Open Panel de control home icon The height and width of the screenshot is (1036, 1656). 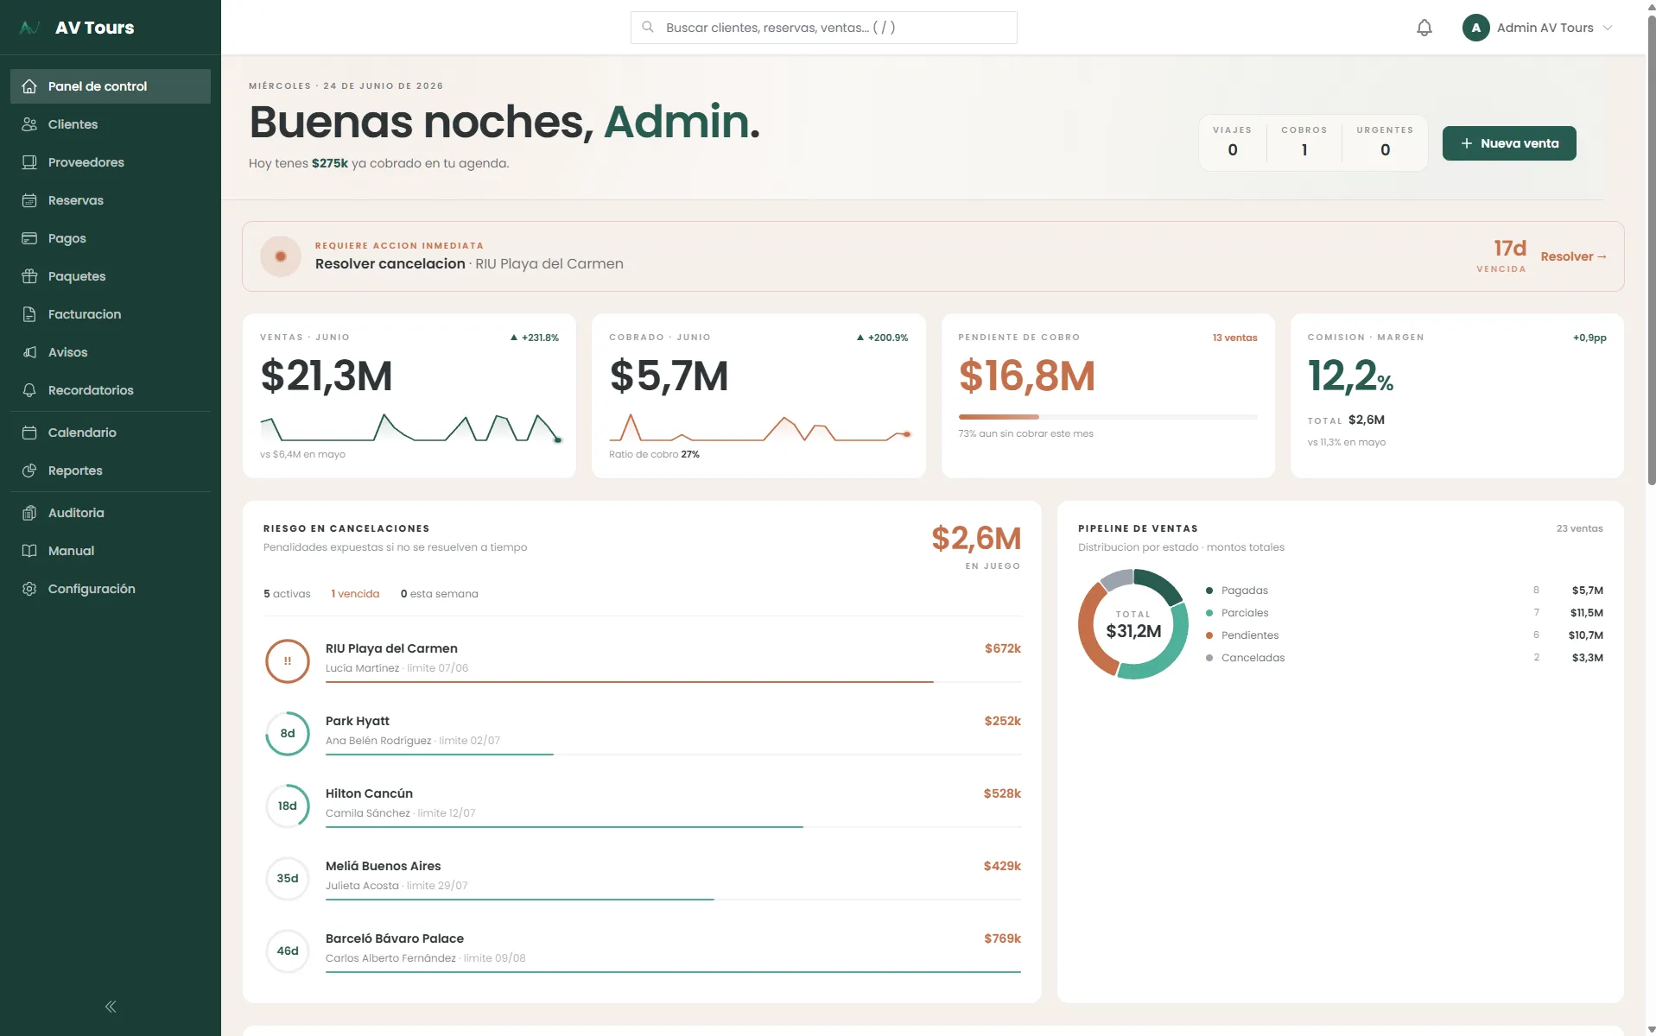coord(29,86)
